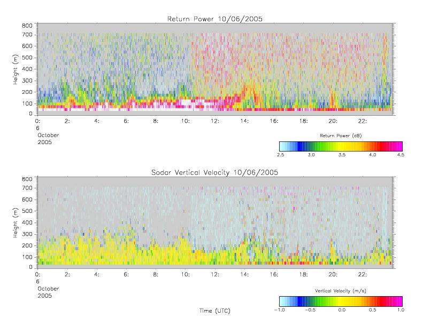Click the Return Power (dB) colorbar label
This screenshot has height=326, width=423.
pyautogui.click(x=341, y=136)
